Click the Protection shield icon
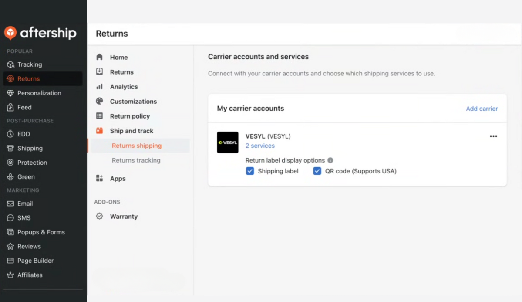The image size is (522, 302). [x=10, y=163]
